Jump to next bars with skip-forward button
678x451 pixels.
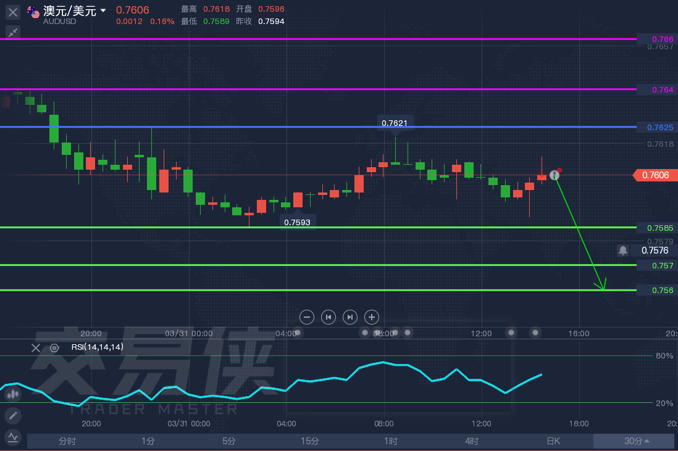pyautogui.click(x=350, y=317)
